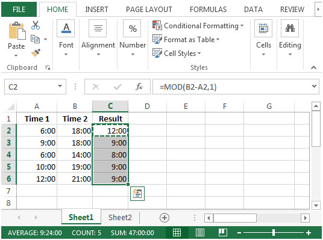Switch to the PAGE LAYOUT tab
This screenshot has height=240, width=323.
pos(149,10)
